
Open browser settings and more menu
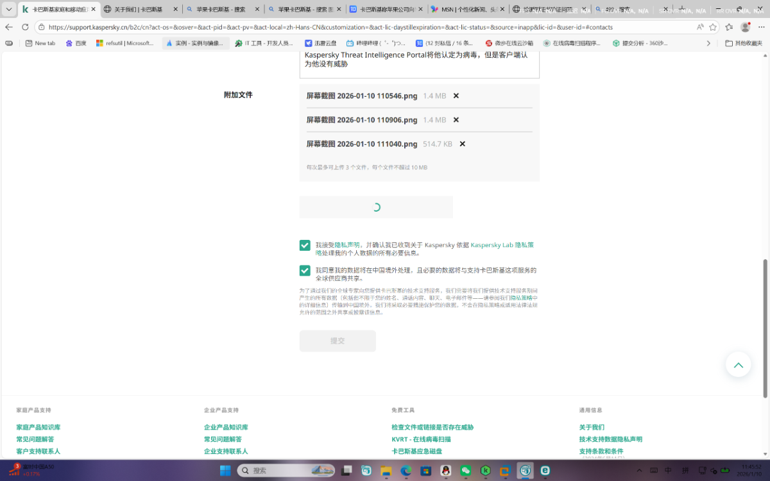pos(760,27)
